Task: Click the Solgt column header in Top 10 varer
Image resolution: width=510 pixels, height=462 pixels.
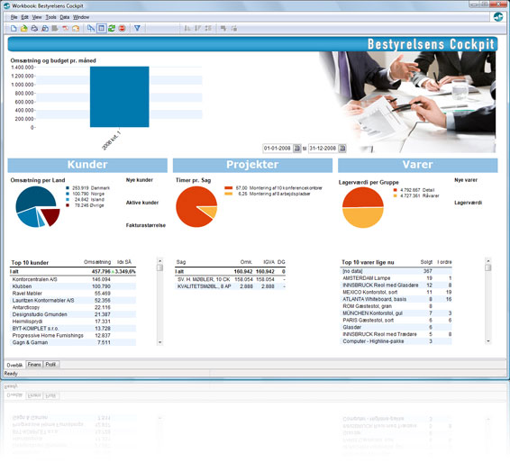Action: [x=426, y=262]
